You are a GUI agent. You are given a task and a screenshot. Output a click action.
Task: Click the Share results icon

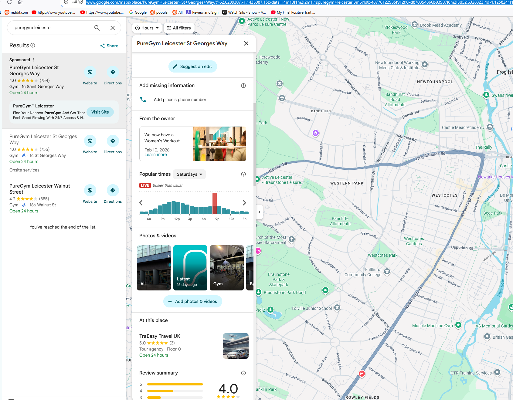tap(103, 46)
